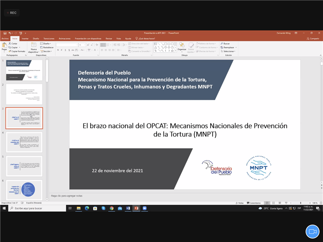Click the Cortar scissors button
323x242 pixels.
tap(13, 44)
